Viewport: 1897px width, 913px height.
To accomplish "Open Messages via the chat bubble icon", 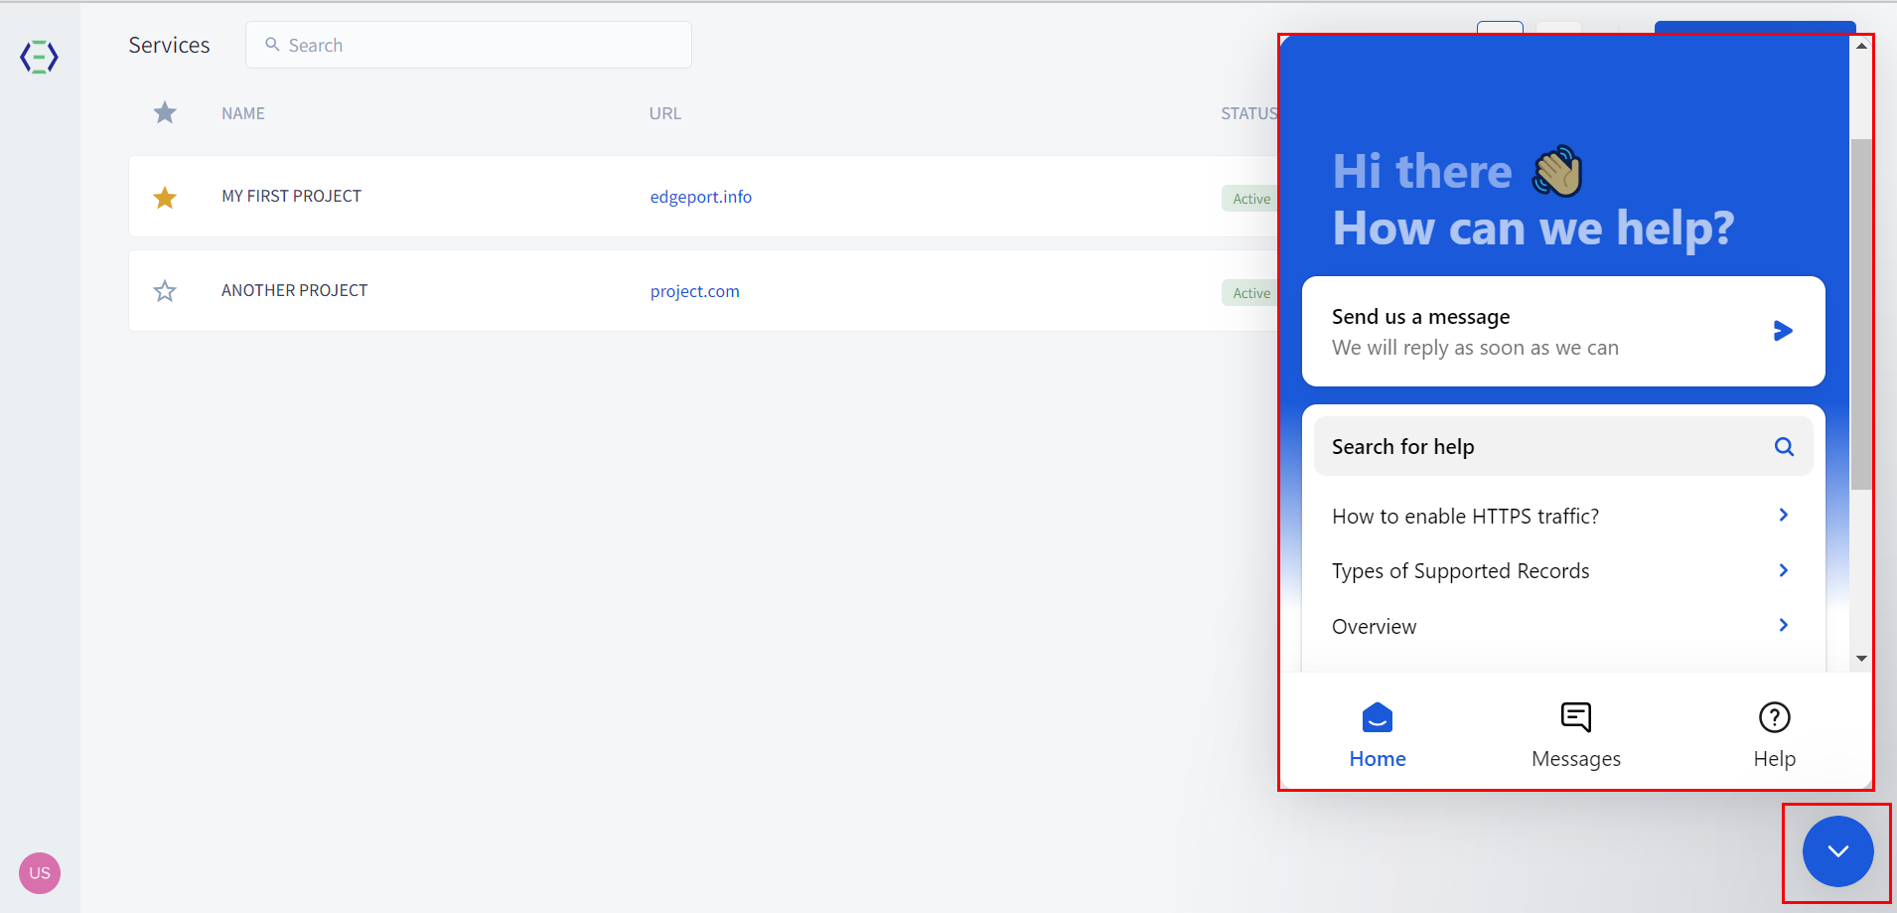I will pos(1575,717).
